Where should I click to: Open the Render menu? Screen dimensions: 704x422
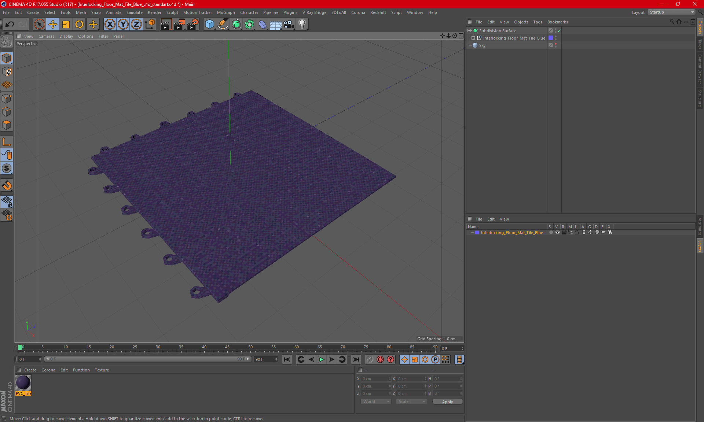click(154, 12)
